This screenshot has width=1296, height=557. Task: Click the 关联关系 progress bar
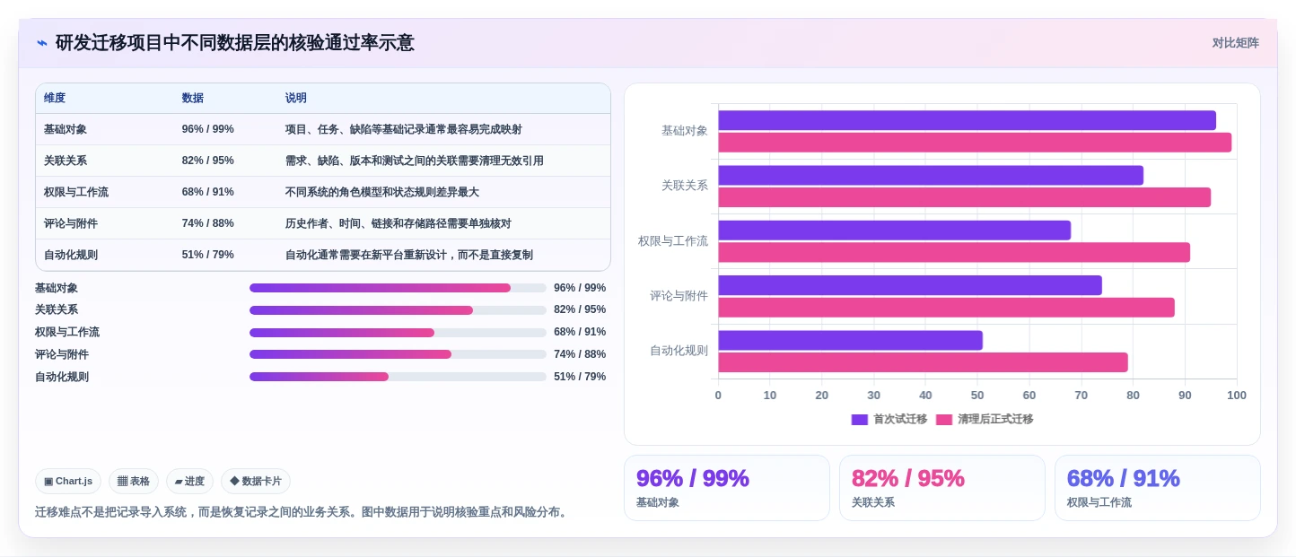398,310
